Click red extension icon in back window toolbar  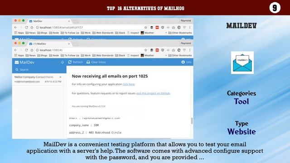click(157, 27)
